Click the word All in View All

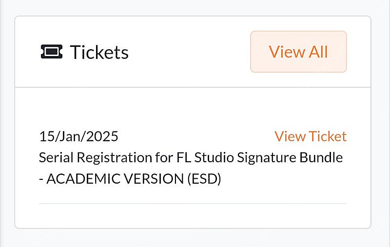pos(318,52)
